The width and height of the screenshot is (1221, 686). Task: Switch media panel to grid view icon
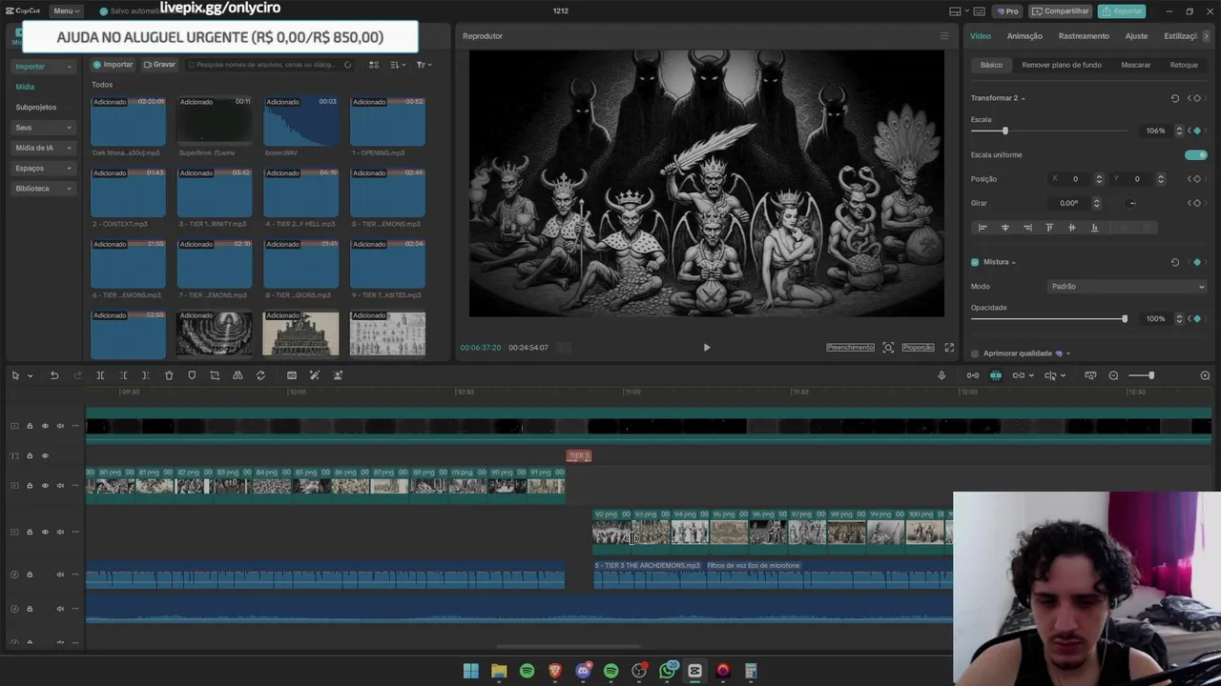coord(374,65)
